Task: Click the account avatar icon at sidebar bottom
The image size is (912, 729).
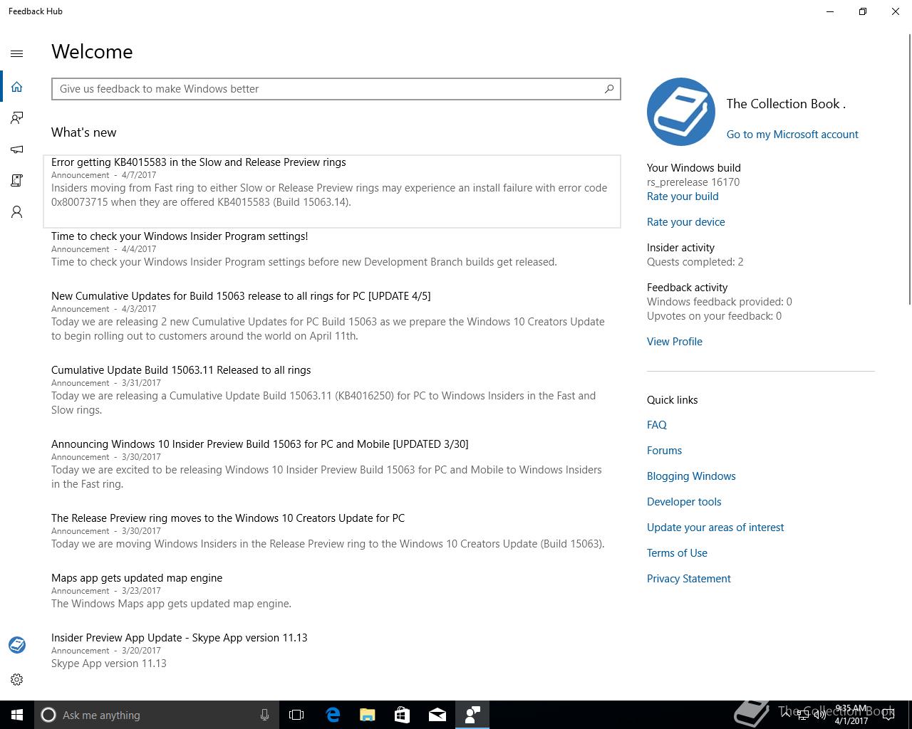Action: point(17,645)
